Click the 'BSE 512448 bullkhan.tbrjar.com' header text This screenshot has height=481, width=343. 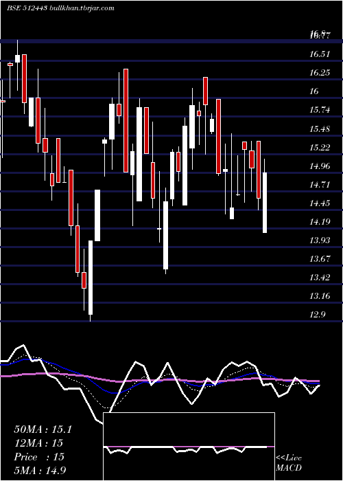tap(61, 8)
